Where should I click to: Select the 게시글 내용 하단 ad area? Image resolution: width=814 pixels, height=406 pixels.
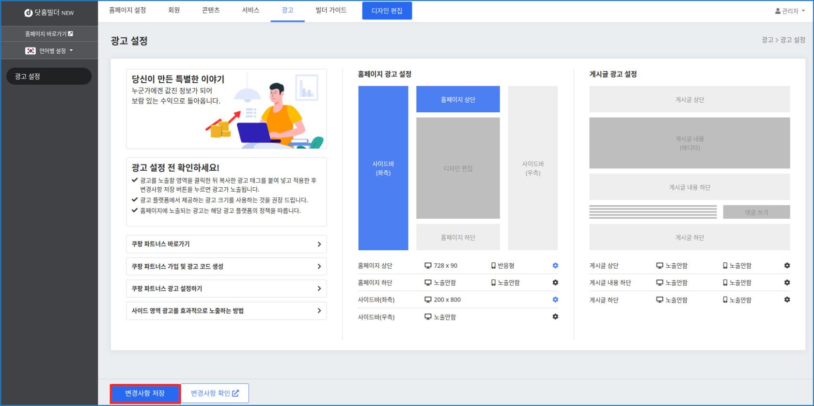pos(689,187)
